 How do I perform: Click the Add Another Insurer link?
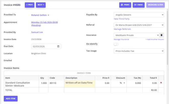click(x=155, y=39)
